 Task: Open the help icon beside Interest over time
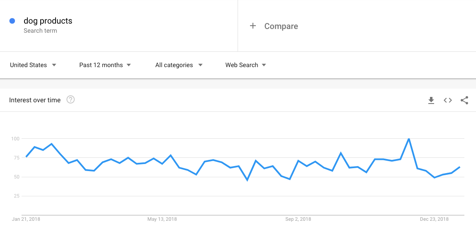(x=70, y=99)
